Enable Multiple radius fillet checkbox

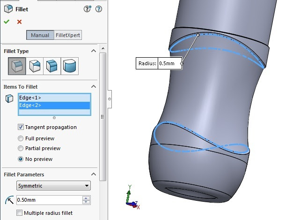click(x=19, y=212)
